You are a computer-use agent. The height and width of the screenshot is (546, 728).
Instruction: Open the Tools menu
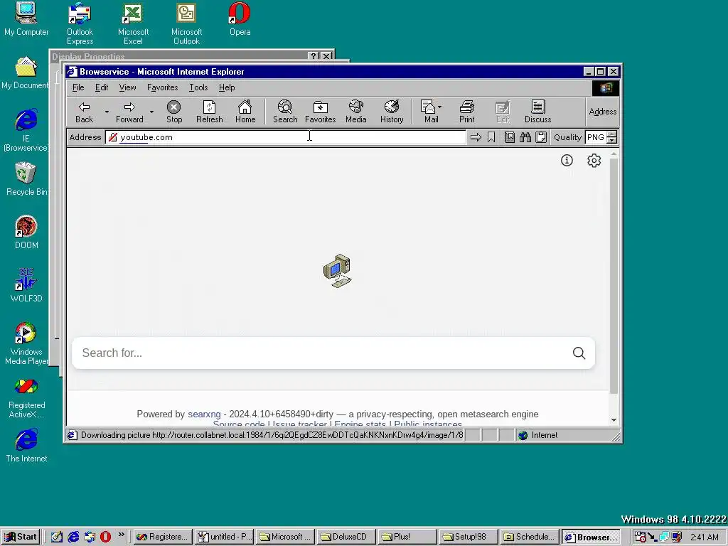(x=198, y=87)
